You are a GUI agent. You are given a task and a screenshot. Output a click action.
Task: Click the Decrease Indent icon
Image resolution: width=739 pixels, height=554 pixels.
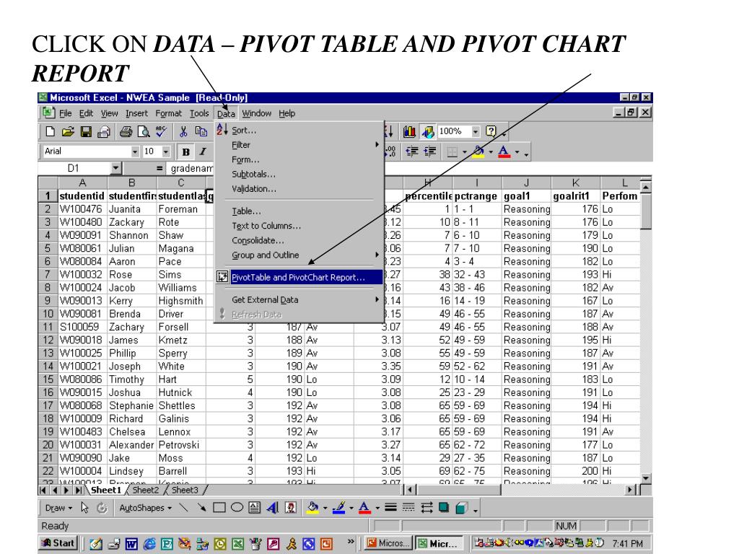[412, 151]
